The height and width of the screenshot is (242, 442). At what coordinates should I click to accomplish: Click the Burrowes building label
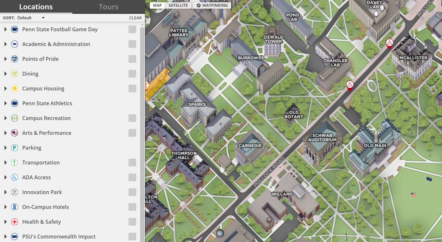(x=251, y=58)
